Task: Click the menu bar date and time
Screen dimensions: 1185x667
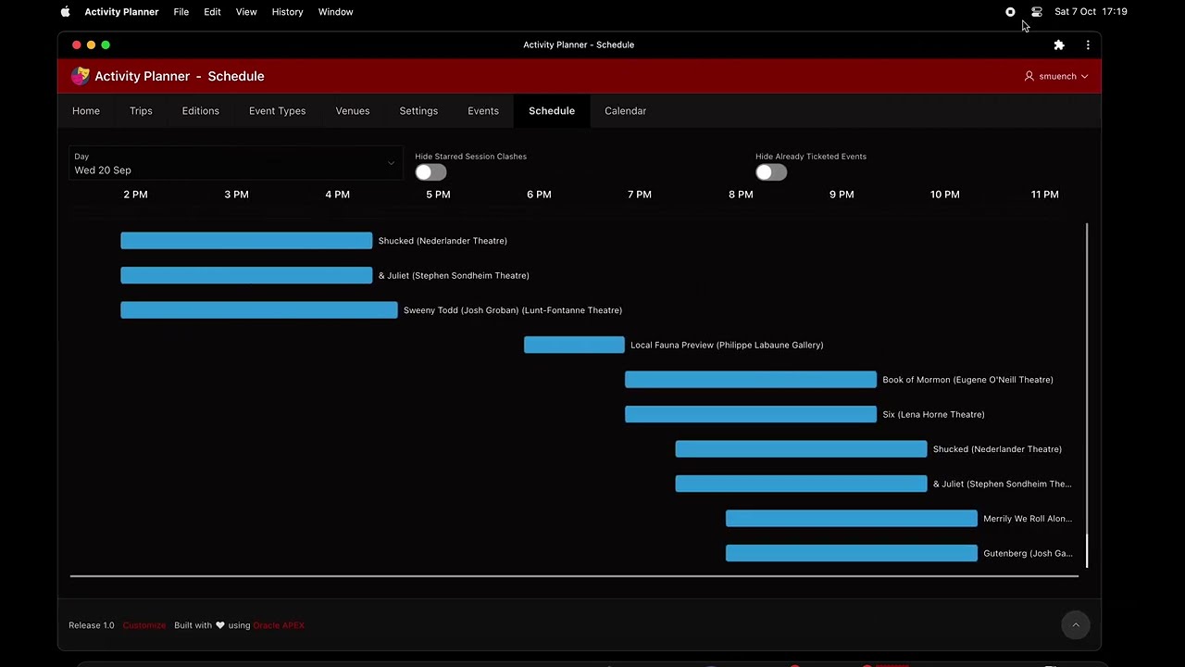Action: [1091, 12]
